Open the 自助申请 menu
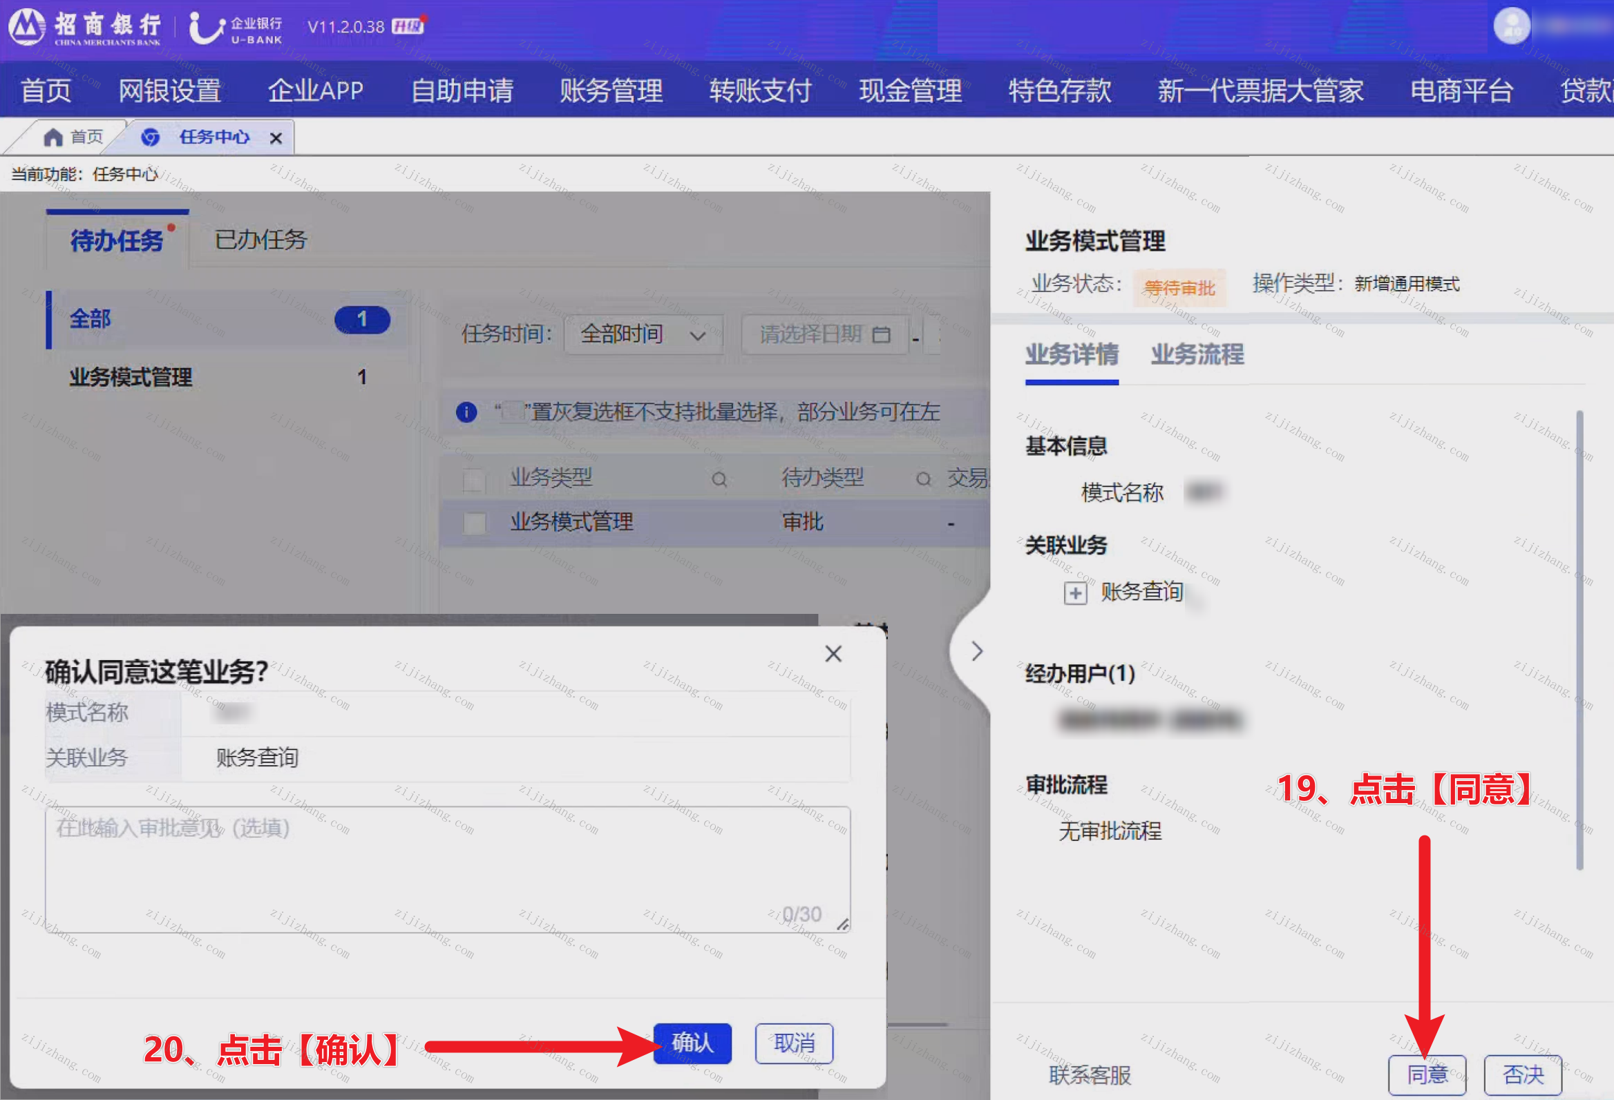This screenshot has width=1614, height=1100. coord(462,91)
